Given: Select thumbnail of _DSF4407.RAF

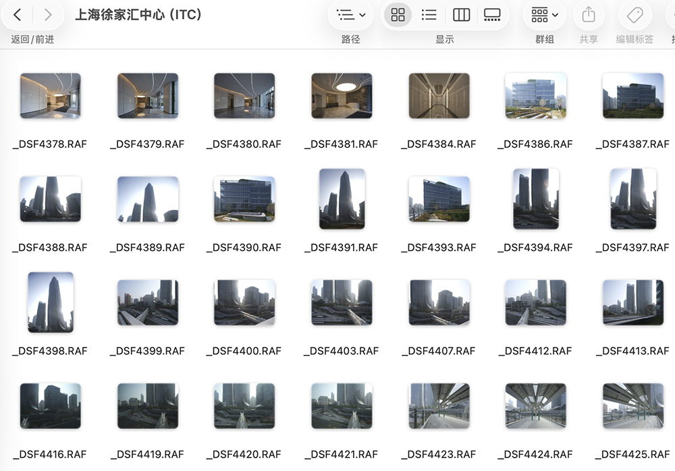Looking at the screenshot, I should tap(439, 302).
